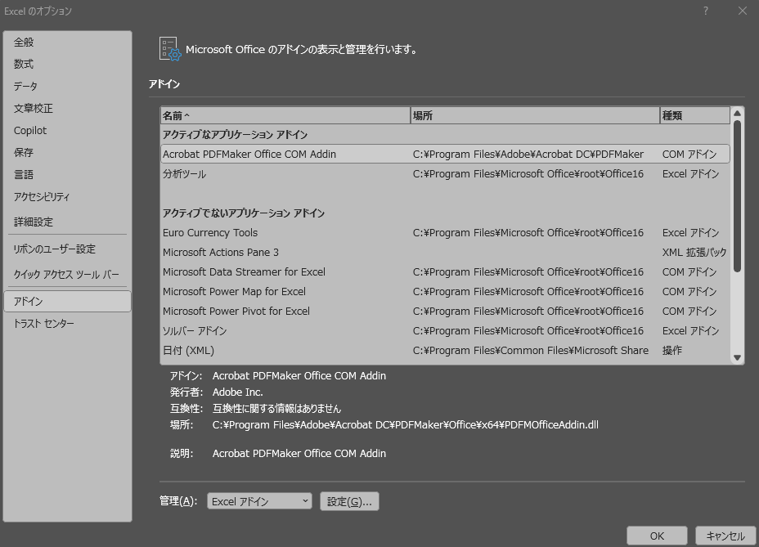This screenshot has height=547, width=759.
Task: Sort add-ins by the 名前 column header
Action: [x=285, y=115]
